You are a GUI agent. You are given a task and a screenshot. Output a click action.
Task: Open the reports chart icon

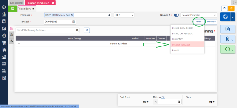pyautogui.click(x=4, y=78)
